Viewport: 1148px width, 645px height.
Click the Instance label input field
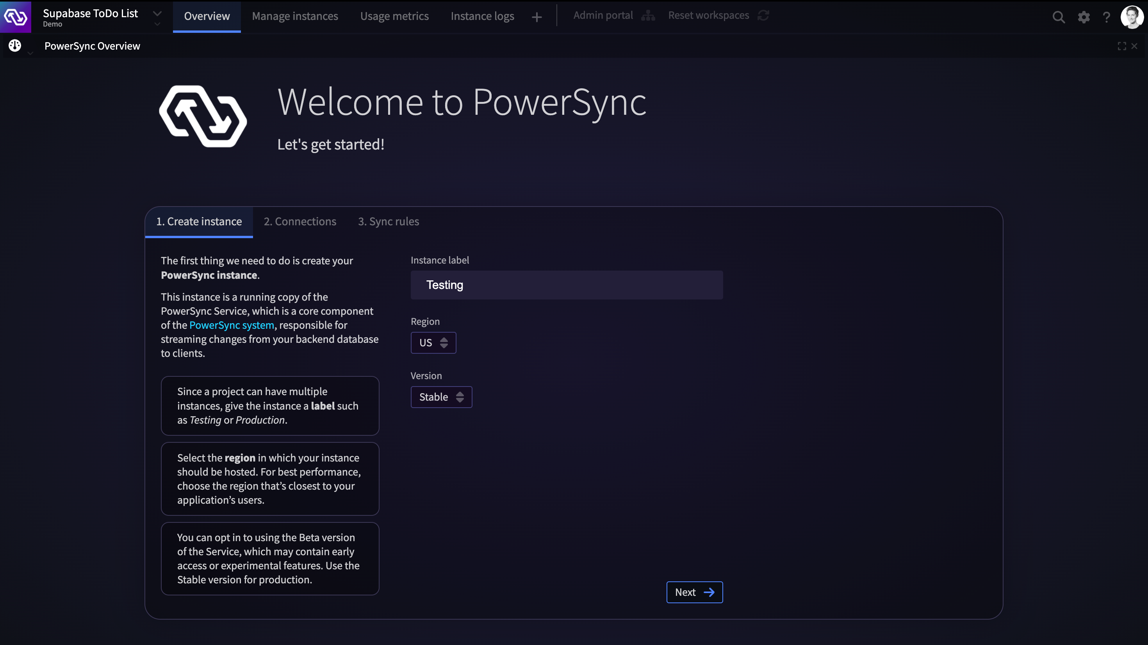567,285
